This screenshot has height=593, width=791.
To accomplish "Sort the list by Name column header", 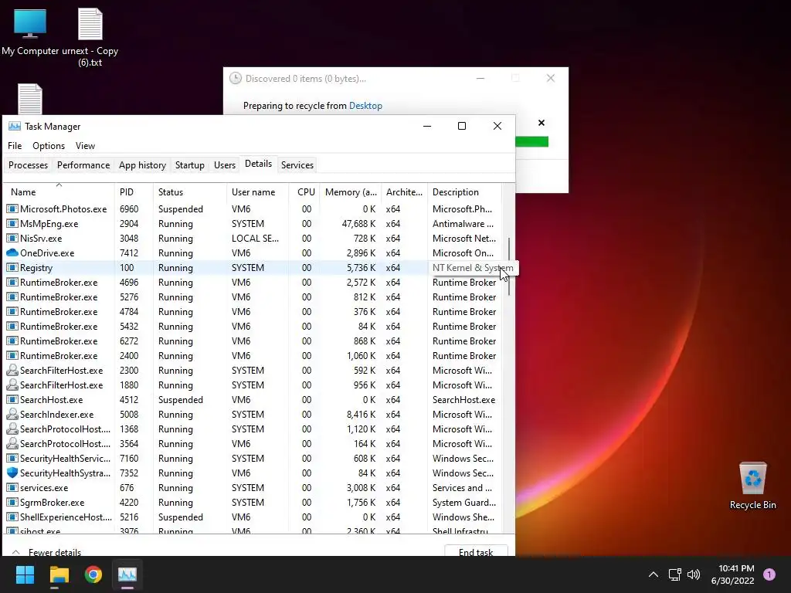I will click(x=59, y=192).
